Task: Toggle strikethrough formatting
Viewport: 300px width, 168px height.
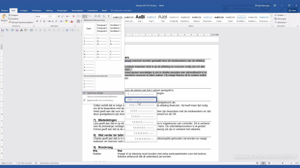Action: [49, 21]
